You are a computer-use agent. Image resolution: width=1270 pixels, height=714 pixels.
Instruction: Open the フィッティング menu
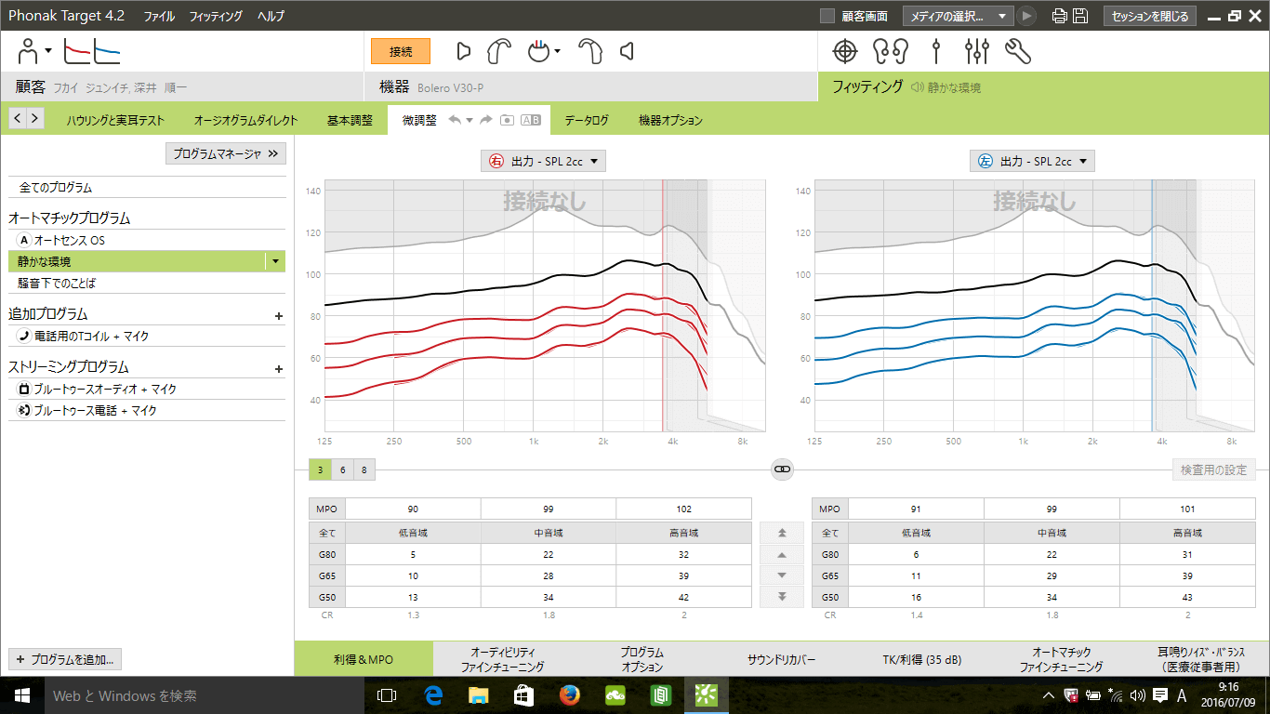click(x=216, y=16)
